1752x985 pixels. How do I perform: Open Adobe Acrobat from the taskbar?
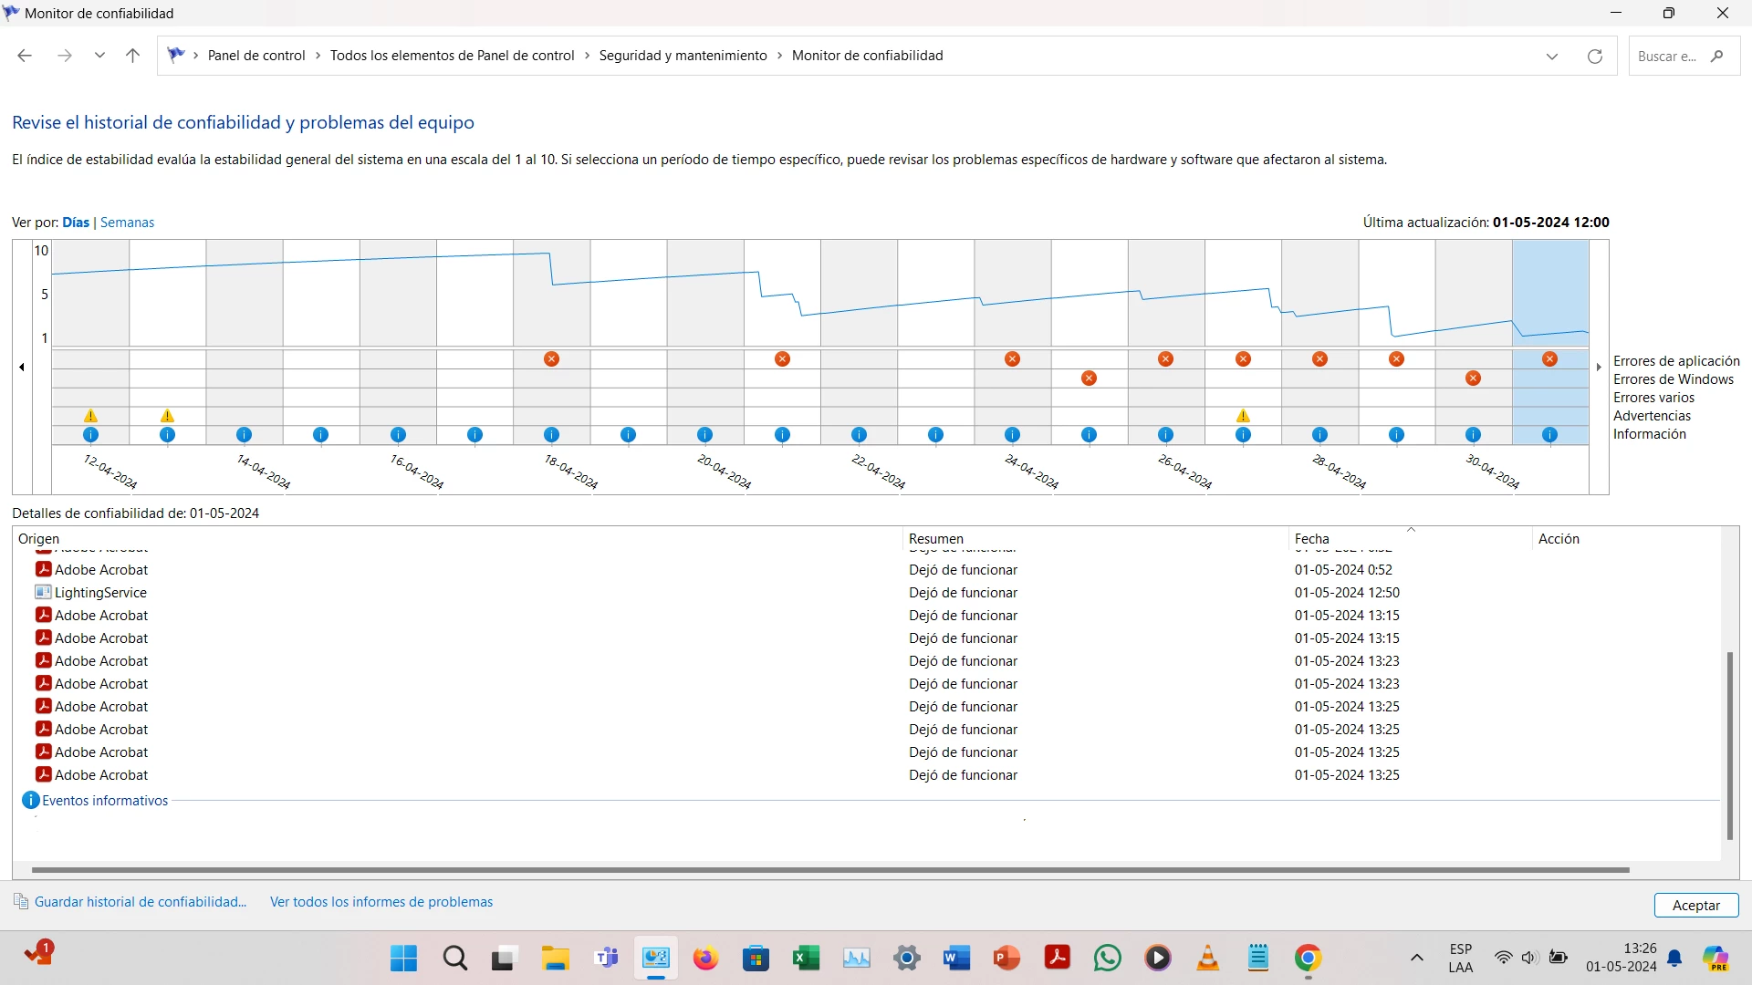point(1057,958)
